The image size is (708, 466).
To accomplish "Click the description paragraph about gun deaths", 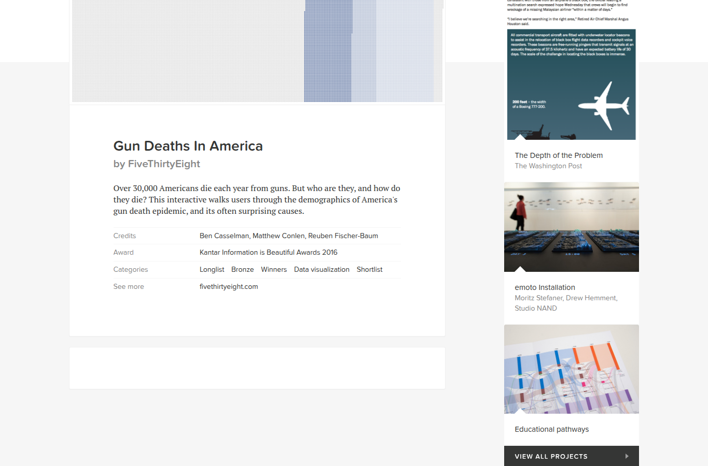I will [257, 199].
